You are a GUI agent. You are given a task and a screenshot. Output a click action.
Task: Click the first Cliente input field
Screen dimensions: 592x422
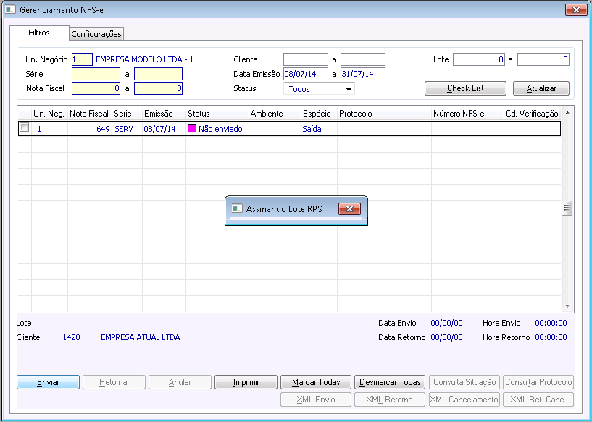306,59
